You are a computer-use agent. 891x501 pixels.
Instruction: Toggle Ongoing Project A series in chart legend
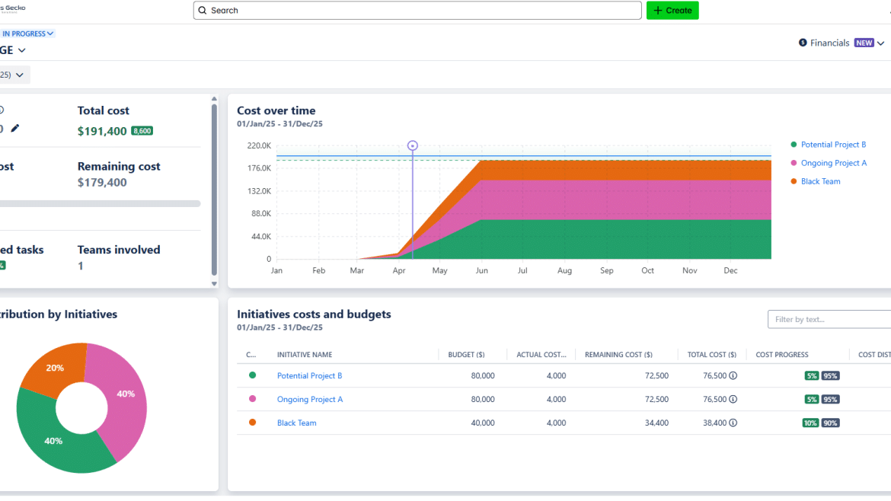(x=833, y=163)
